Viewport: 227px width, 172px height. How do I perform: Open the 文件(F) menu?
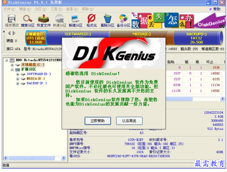coord(9,9)
